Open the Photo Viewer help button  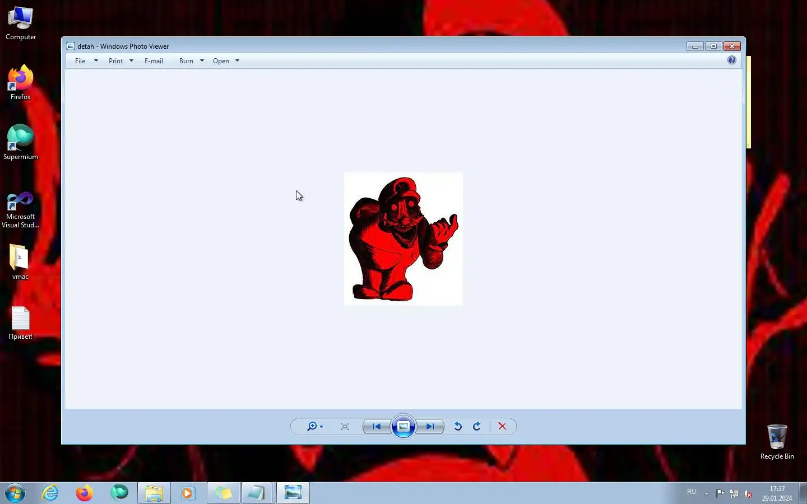pyautogui.click(x=732, y=60)
